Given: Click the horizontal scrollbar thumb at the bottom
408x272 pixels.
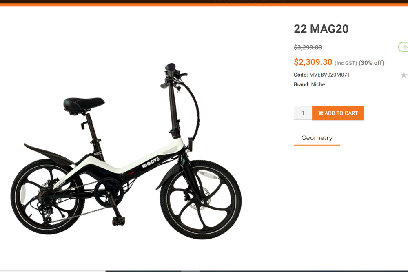Looking at the screenshot, I should [x=190, y=271].
